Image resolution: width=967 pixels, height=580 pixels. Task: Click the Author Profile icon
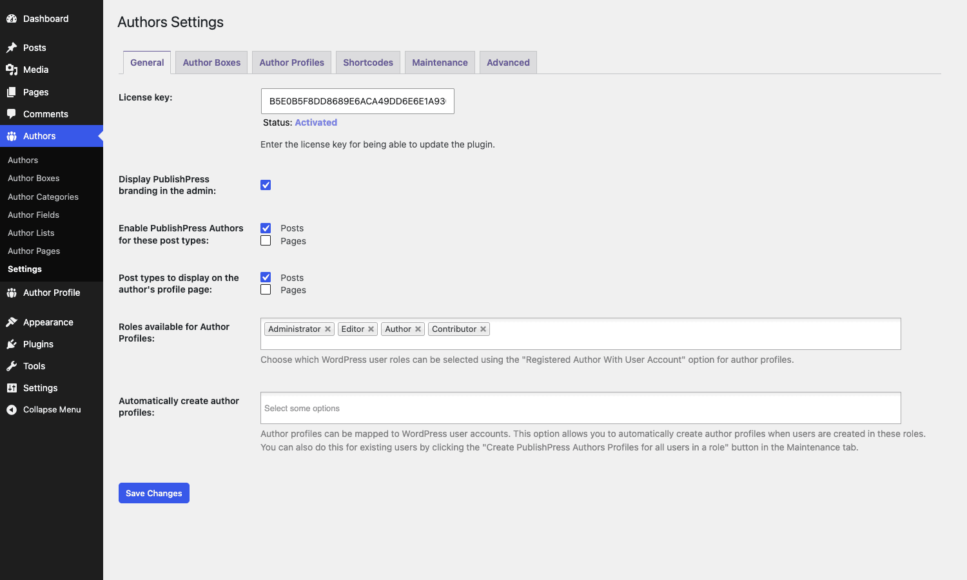coord(12,293)
